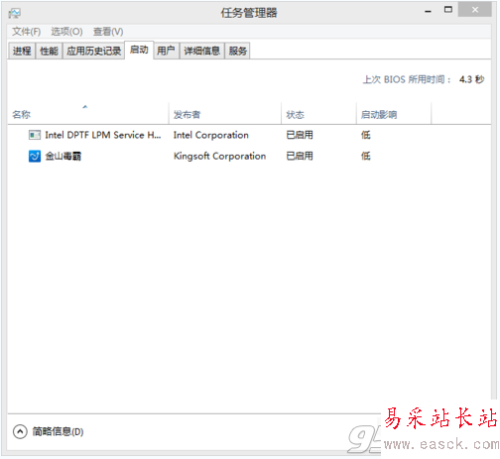Image resolution: width=500 pixels, height=459 pixels.
Task: Open the 选项(O) menu
Action: [66, 32]
